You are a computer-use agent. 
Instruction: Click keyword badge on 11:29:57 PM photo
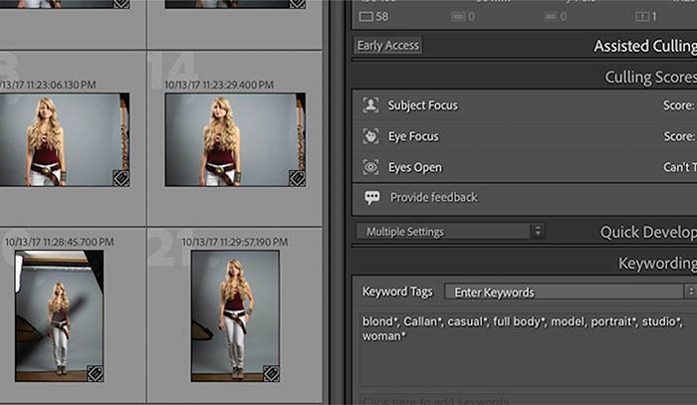(x=270, y=373)
